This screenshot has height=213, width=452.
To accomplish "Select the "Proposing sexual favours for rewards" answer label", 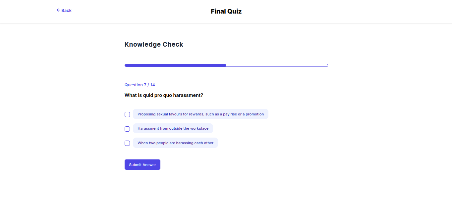I will pos(200,114).
